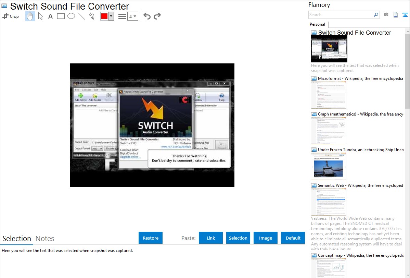Pick the rectangle shape tool

(x=61, y=16)
